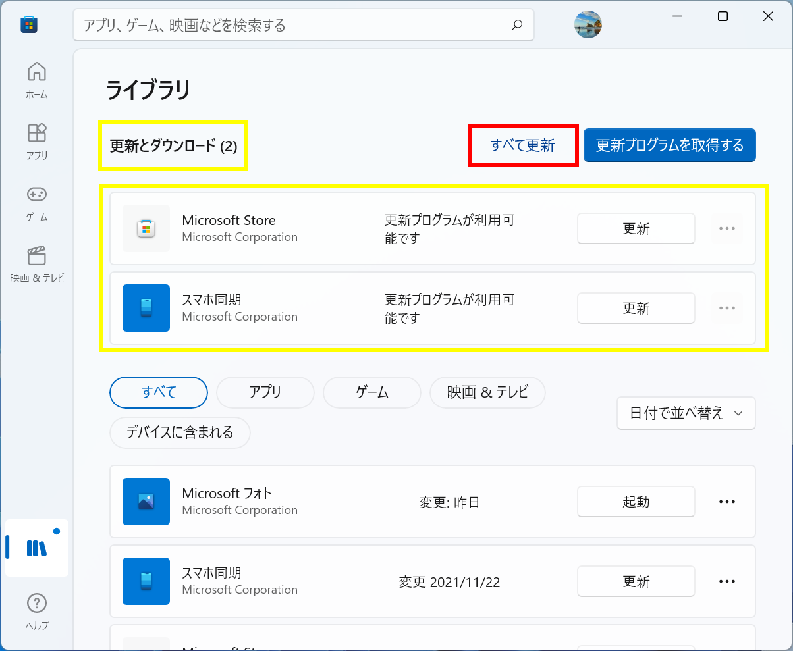Open the ゲーム sidebar icon
Viewport: 793px width, 651px height.
(37, 202)
